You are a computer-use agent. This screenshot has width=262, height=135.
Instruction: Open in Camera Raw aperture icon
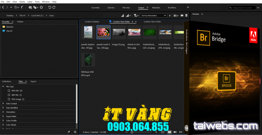41,7
